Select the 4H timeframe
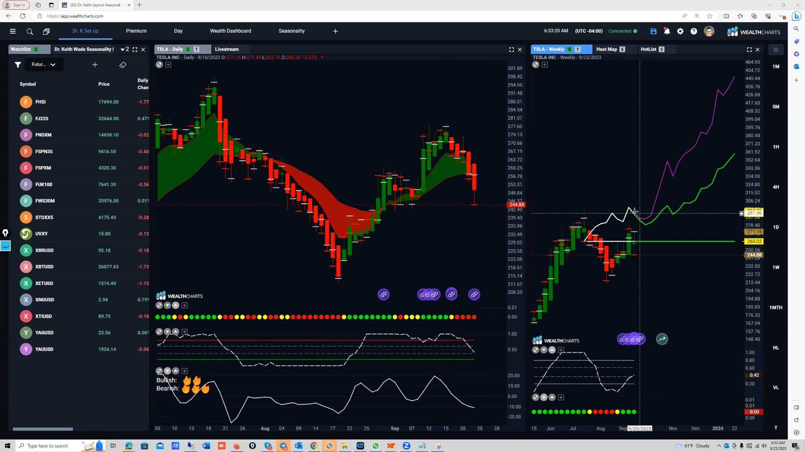The image size is (805, 452). (x=776, y=187)
